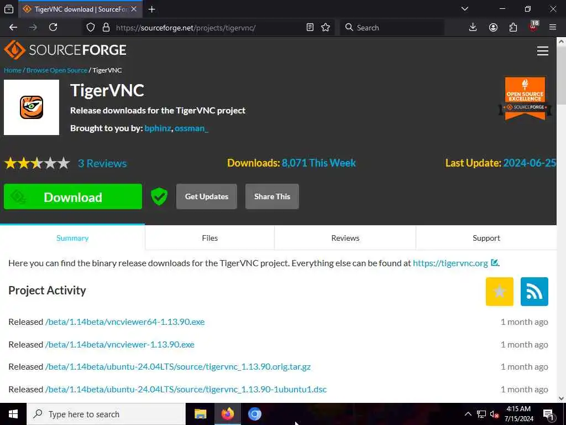Click the site padlock icon
The width and height of the screenshot is (566, 425).
pyautogui.click(x=106, y=28)
